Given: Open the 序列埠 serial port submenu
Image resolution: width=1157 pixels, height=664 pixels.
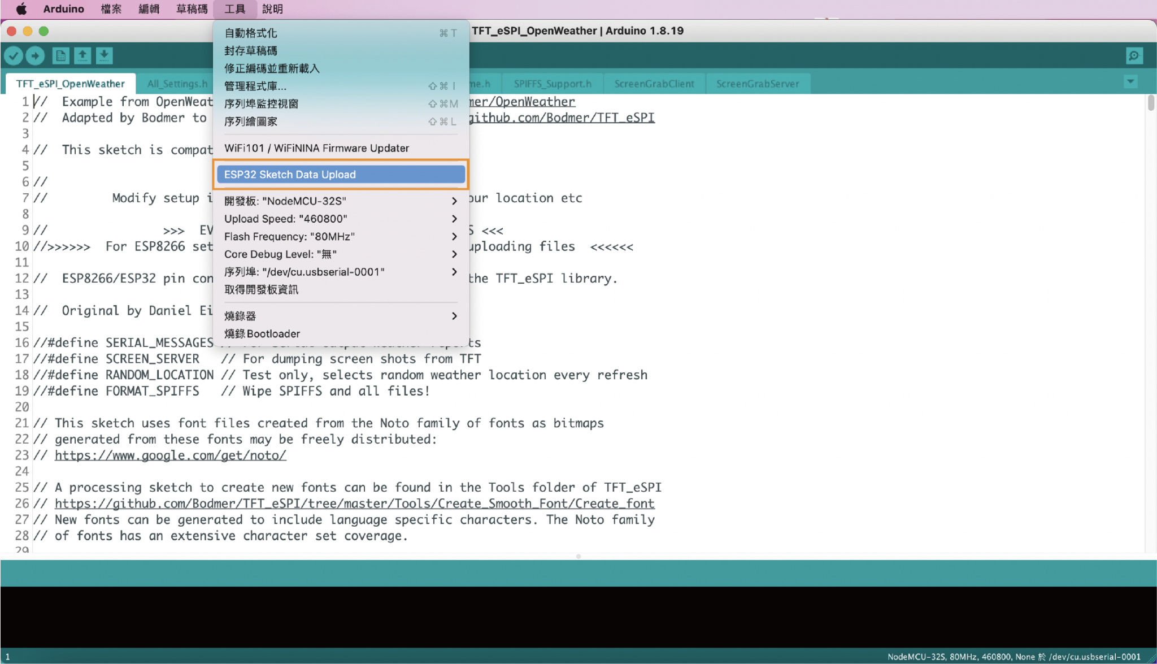Looking at the screenshot, I should (305, 271).
